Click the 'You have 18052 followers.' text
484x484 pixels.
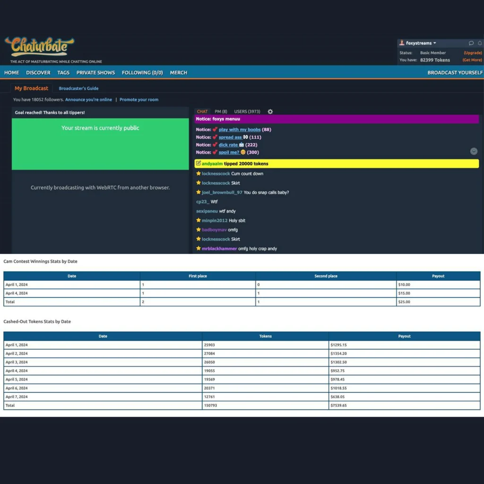pyautogui.click(x=38, y=99)
